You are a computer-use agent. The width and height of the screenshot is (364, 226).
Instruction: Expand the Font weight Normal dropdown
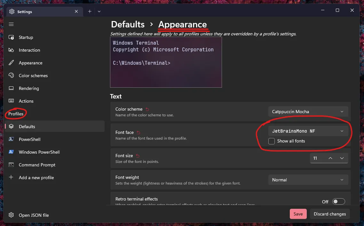pos(308,180)
